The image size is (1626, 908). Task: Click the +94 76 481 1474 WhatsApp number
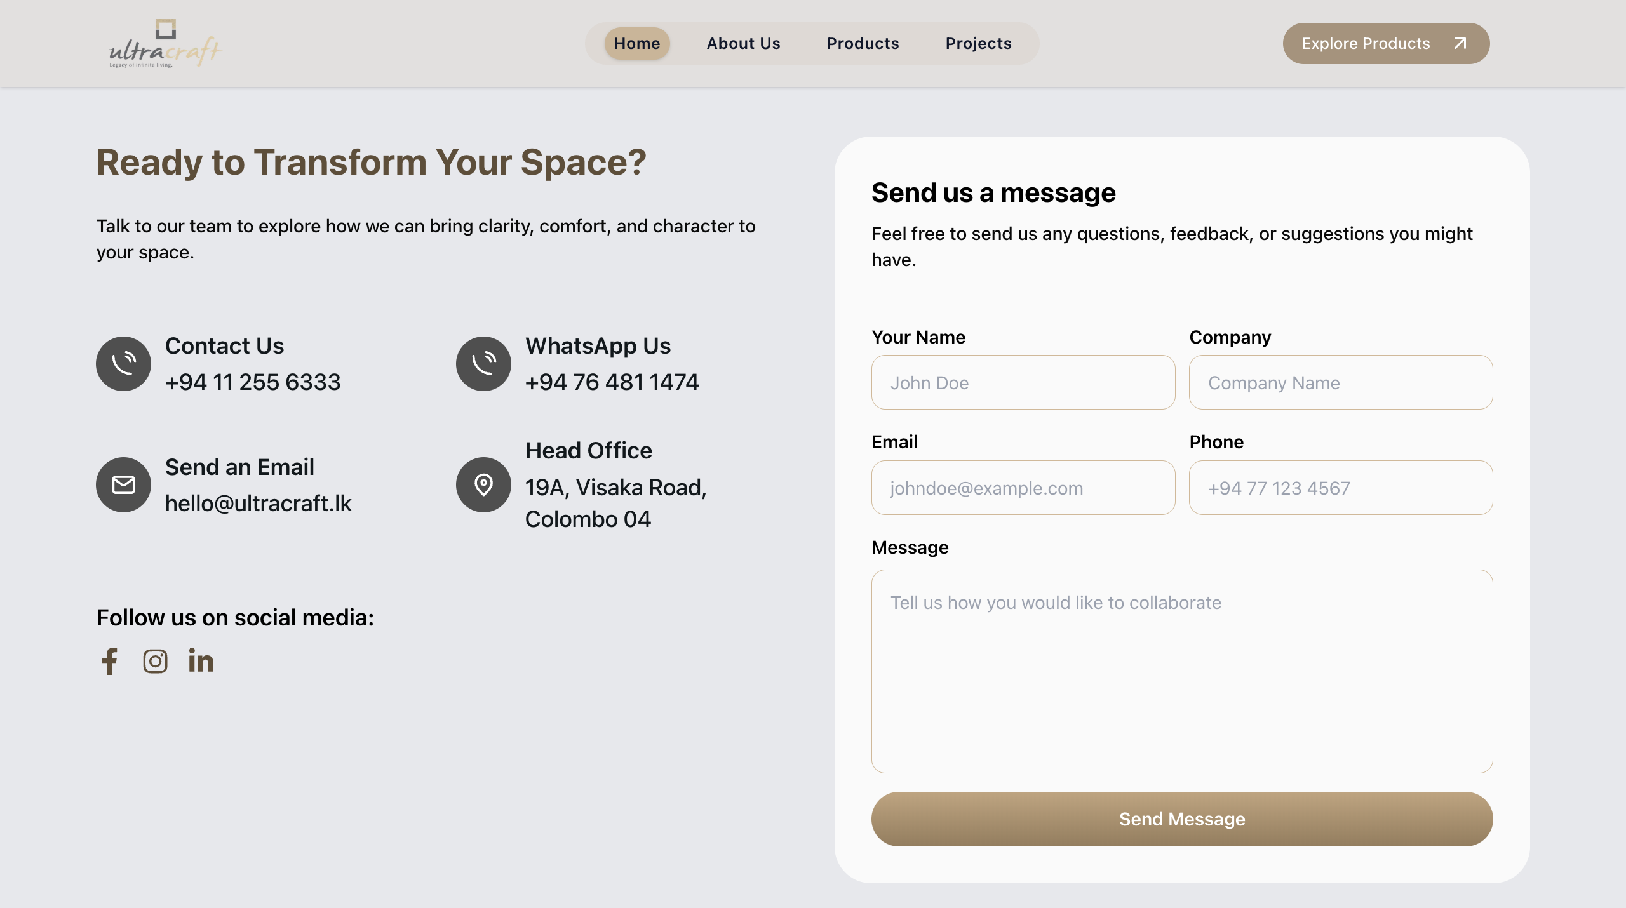tap(612, 382)
